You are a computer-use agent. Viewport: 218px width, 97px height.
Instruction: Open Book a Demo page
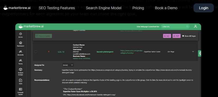[x=166, y=8]
